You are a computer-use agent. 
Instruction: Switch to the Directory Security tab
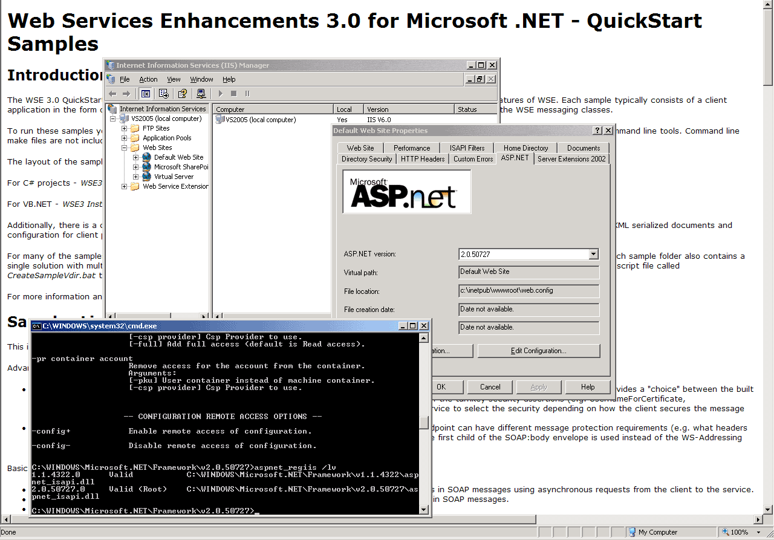point(366,159)
